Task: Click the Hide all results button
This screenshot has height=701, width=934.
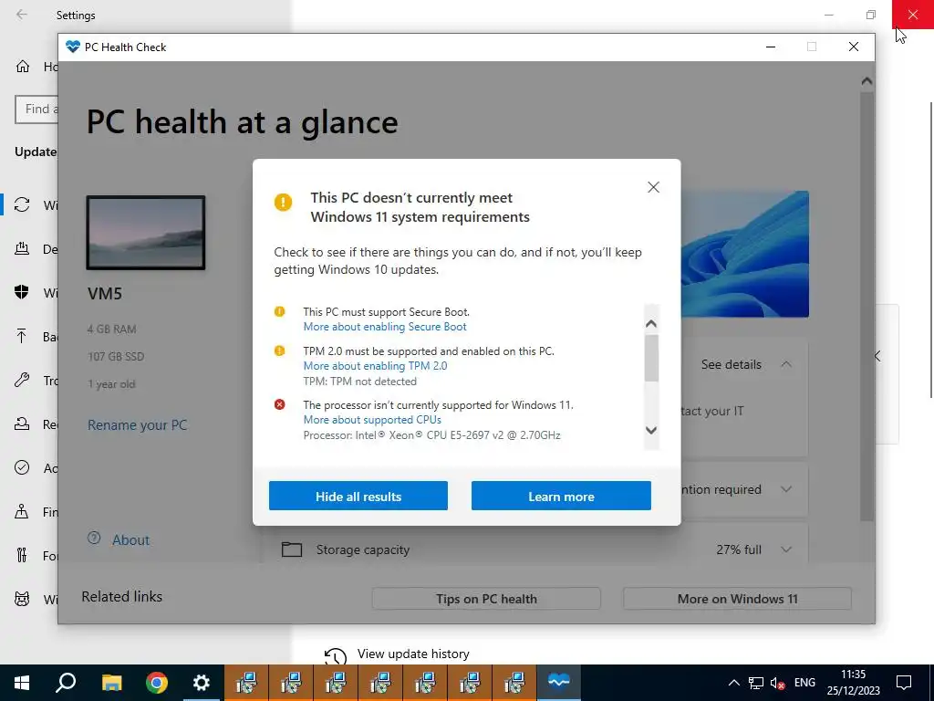Action: [358, 496]
